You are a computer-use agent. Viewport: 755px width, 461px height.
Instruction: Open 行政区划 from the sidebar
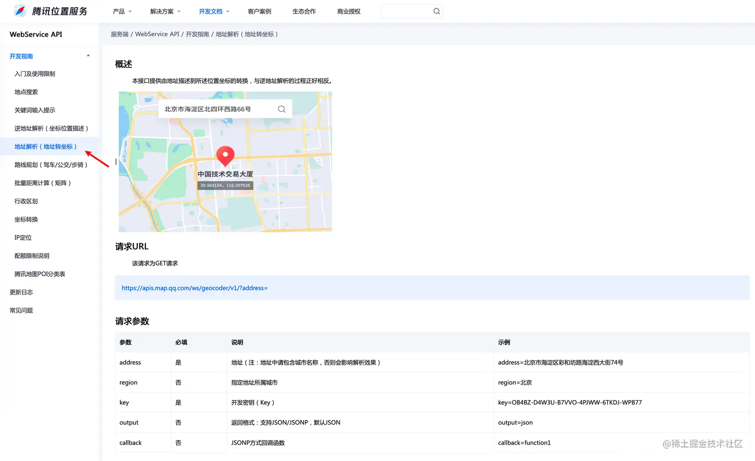coord(25,201)
